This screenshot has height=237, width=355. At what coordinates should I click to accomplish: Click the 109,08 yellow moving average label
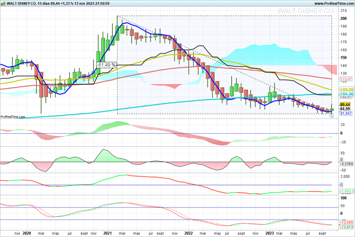coord(347,90)
